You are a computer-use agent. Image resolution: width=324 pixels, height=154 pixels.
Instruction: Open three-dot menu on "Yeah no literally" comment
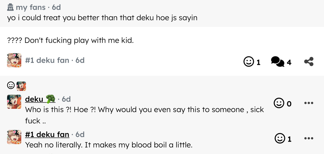coord(309,138)
